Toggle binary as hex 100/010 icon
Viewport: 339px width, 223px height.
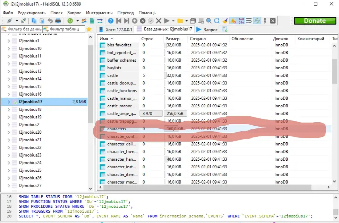(x=241, y=21)
